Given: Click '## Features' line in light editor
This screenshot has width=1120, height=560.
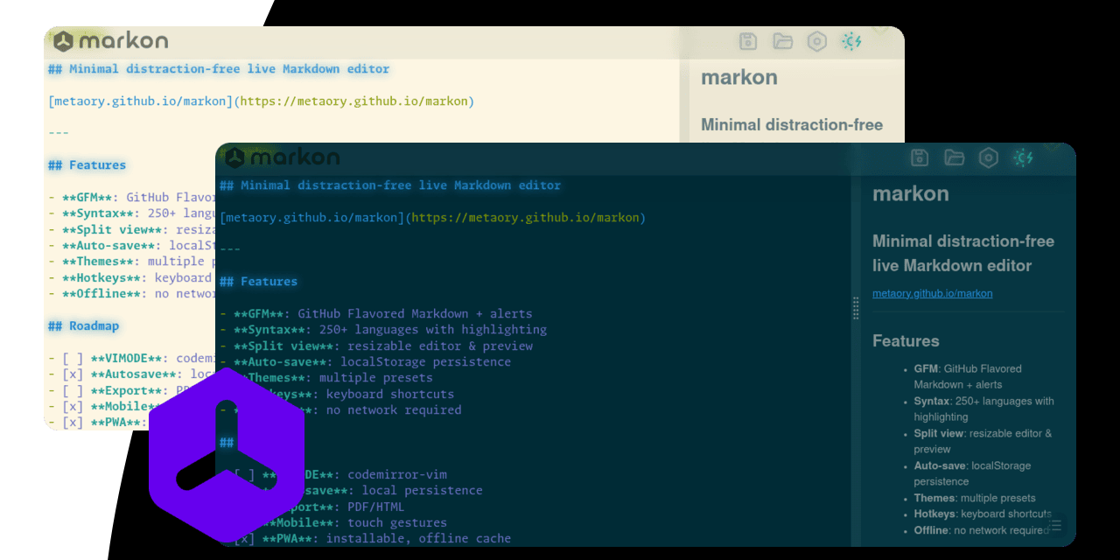Looking at the screenshot, I should point(87,165).
